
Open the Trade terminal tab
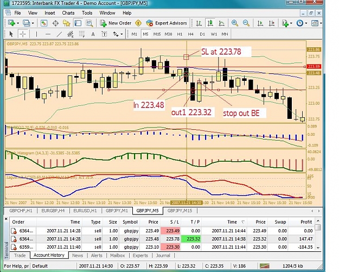tap(20, 255)
